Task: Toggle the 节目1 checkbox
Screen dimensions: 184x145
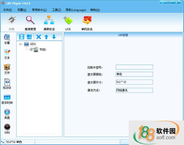Action: click(31, 49)
